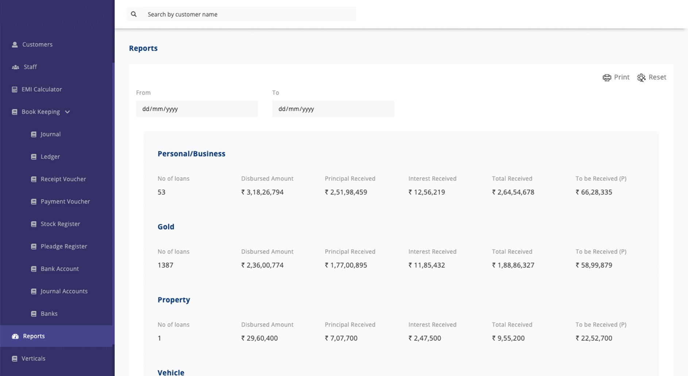Screen dimensions: 688x376
Task: Click the Vehicle section heading
Action: [x=171, y=372]
